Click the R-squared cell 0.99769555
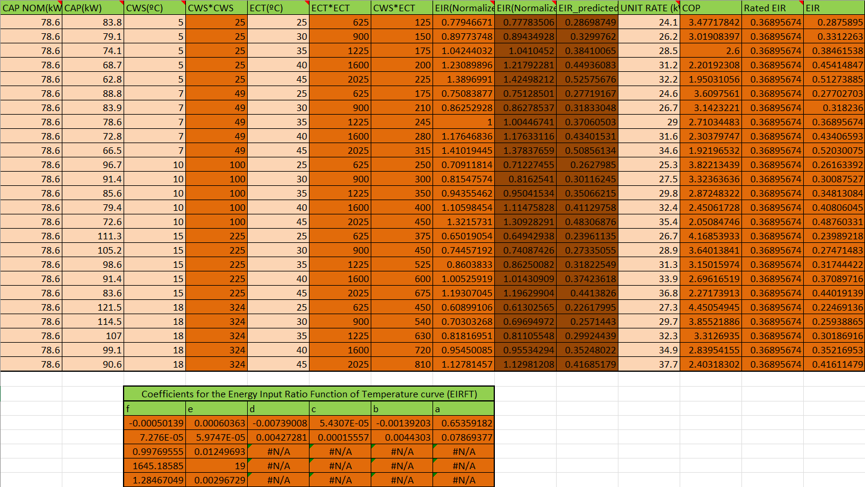This screenshot has width=865, height=487. tap(154, 451)
